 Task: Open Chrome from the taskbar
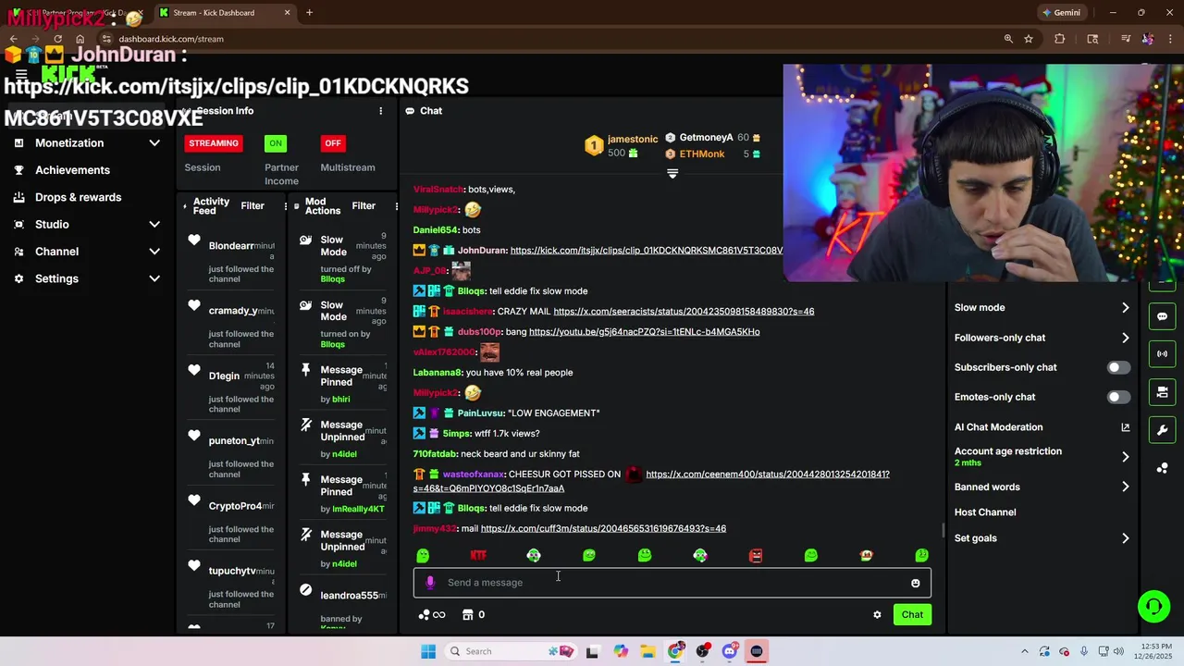pos(676,651)
